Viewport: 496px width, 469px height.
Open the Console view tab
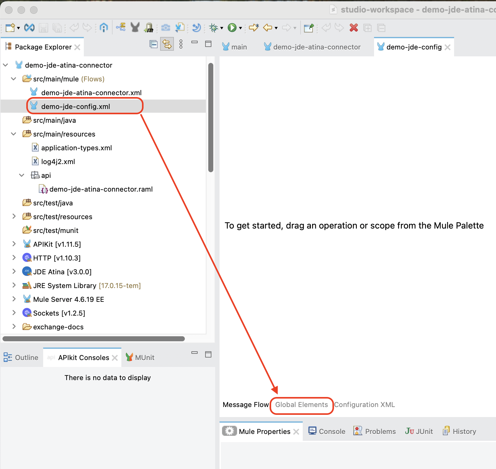click(327, 431)
